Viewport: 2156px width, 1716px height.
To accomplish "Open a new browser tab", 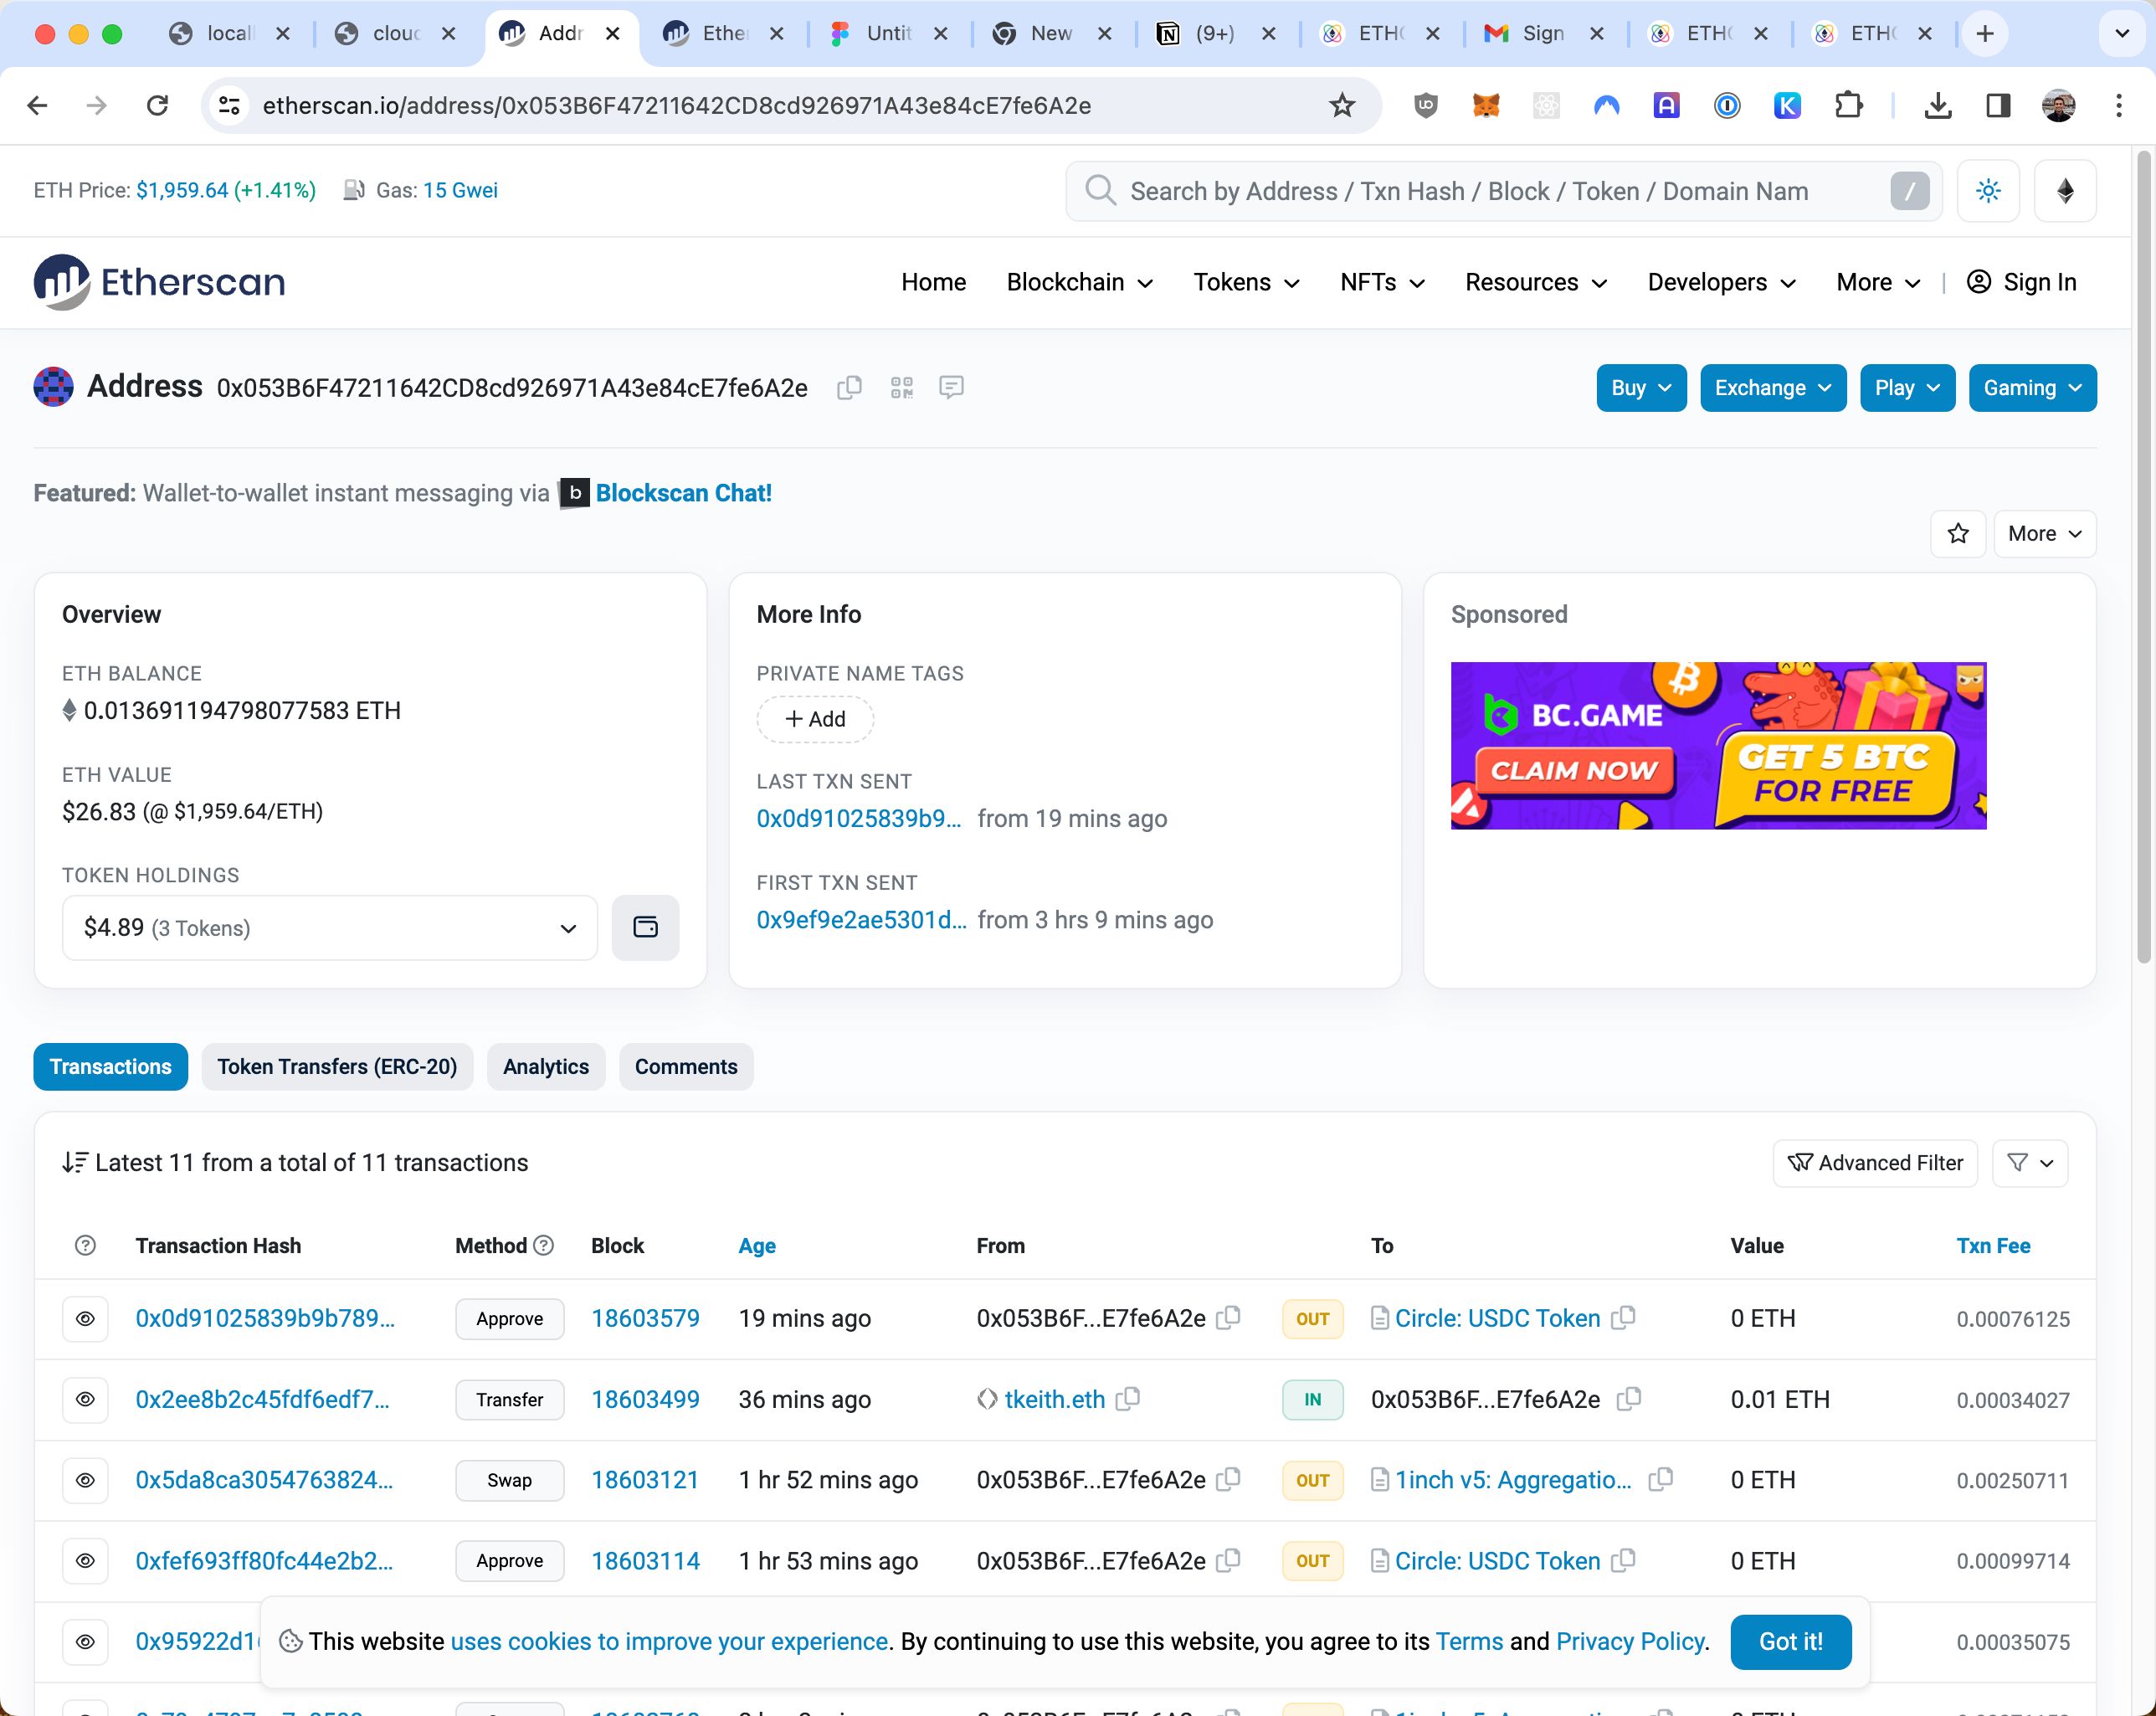I will tap(1985, 33).
